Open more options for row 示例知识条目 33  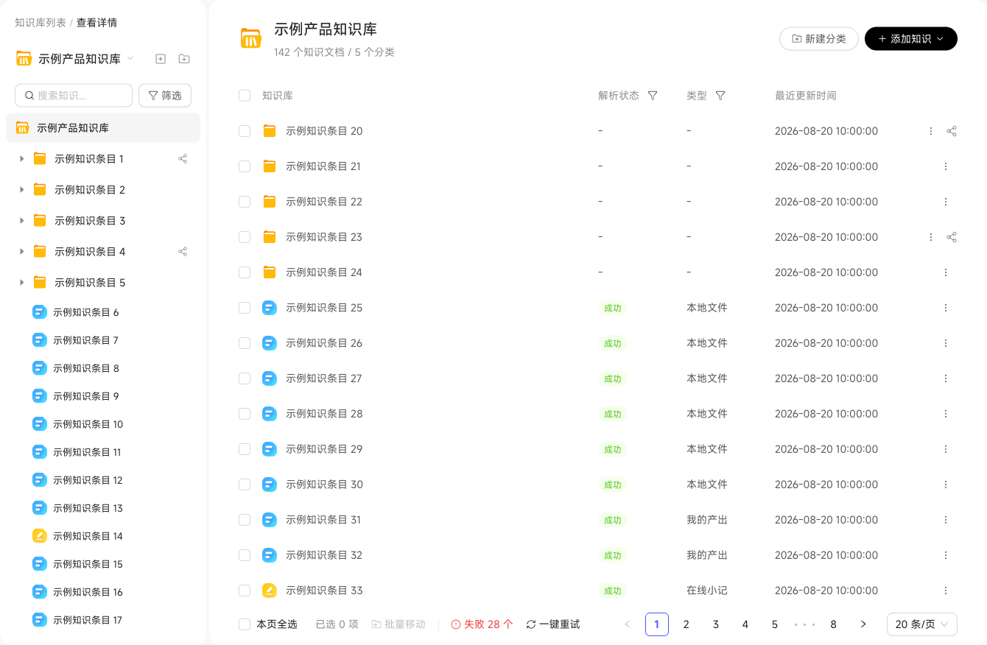(x=946, y=591)
